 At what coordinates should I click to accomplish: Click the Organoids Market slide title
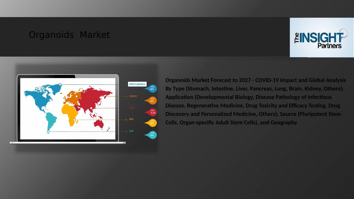69,35
